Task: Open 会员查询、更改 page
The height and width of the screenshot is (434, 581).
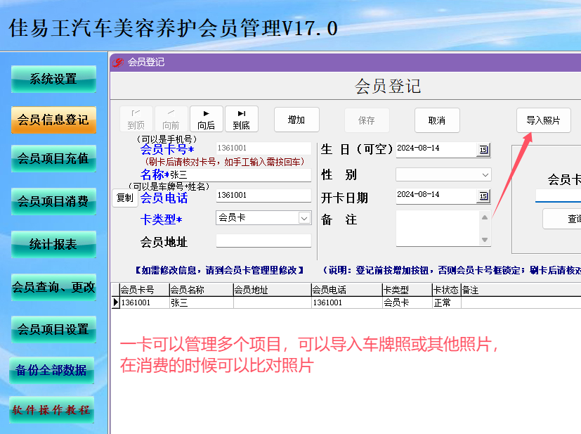Action: 53,287
